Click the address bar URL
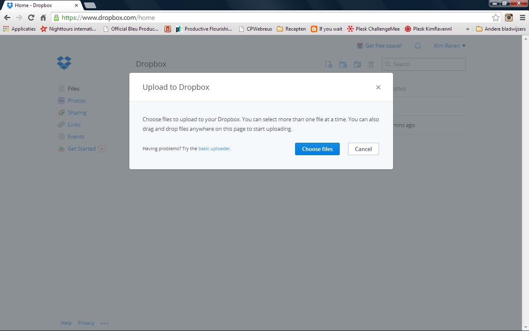Screen dimensions: 529x331 point(108,17)
